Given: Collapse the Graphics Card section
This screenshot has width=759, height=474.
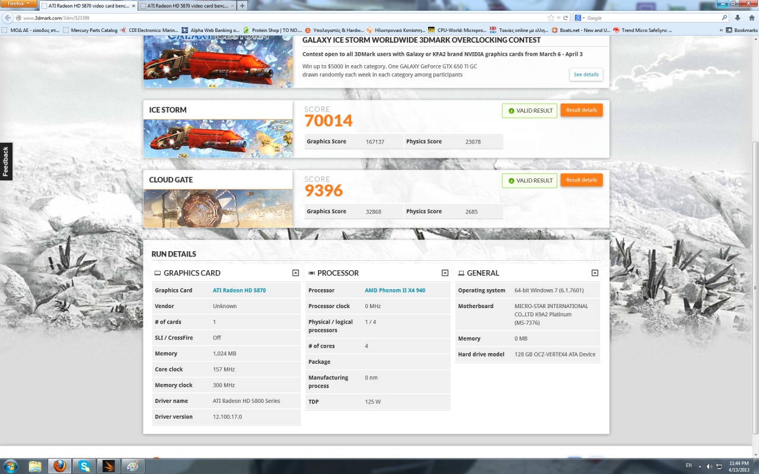Looking at the screenshot, I should coord(295,273).
